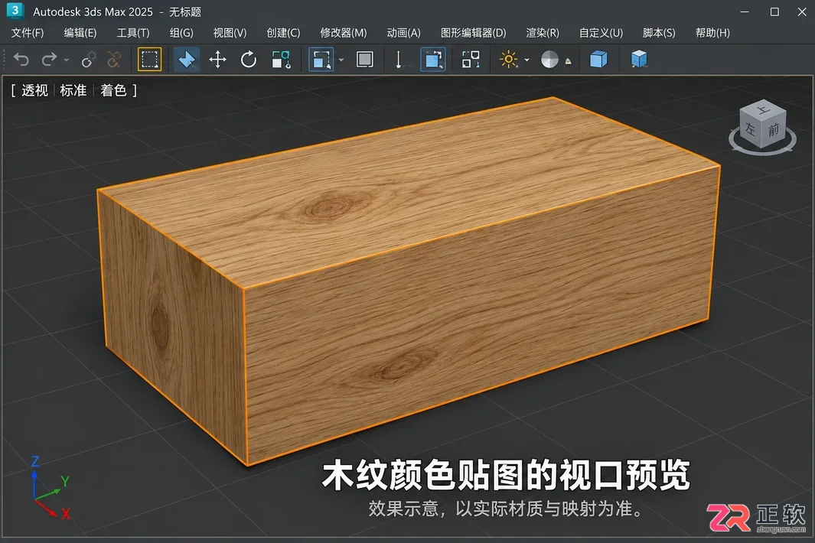The height and width of the screenshot is (543, 815).
Task: Click the Undo arrow icon
Action: coord(21,60)
